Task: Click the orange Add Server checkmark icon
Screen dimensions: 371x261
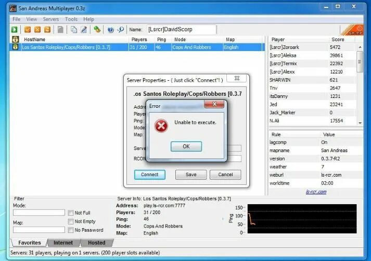Action: coord(28,30)
